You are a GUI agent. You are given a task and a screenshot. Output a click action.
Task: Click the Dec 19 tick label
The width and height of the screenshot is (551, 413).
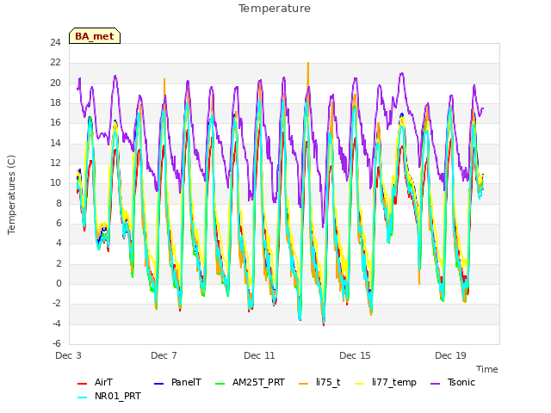point(450,355)
